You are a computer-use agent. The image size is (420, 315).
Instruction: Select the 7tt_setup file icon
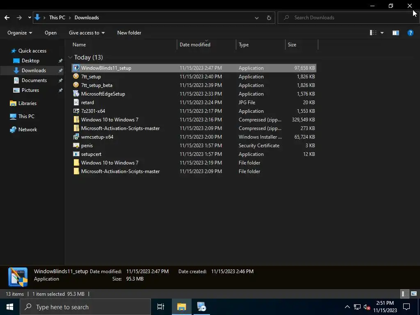(x=76, y=76)
